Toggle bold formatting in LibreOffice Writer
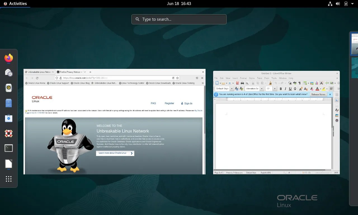This screenshot has width=358, height=215. coord(281,88)
